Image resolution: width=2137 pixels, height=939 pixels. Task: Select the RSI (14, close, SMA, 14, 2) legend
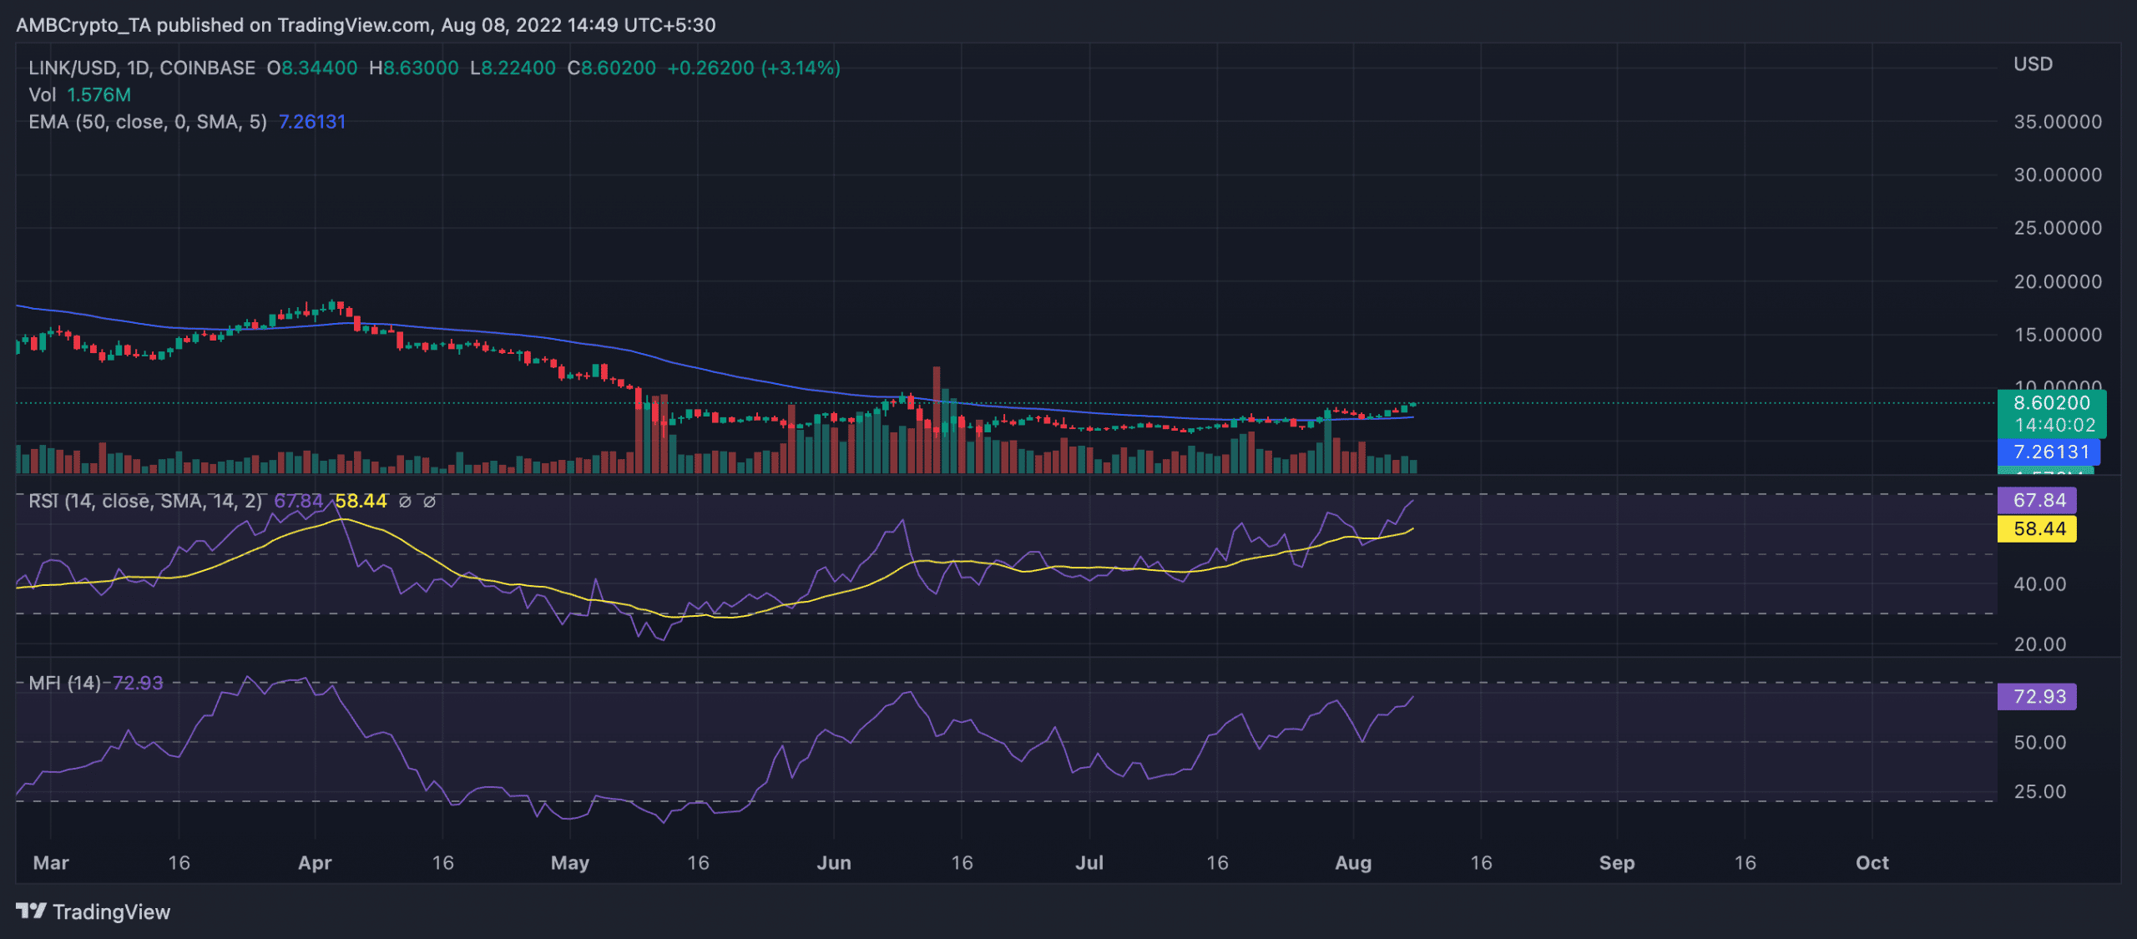tap(145, 501)
